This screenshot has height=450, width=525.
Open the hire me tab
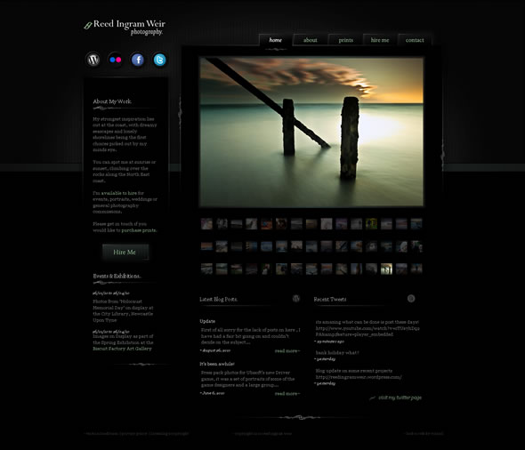point(380,40)
